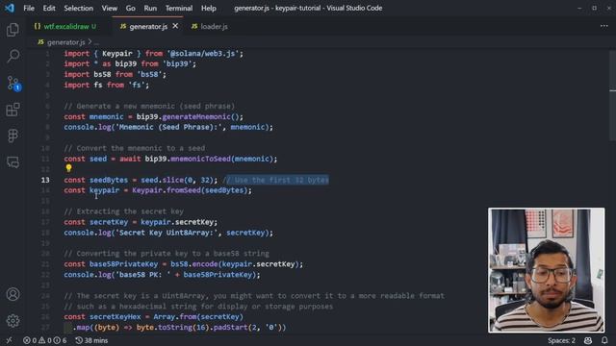The image size is (616, 346).
Task: Open the editor More Actions ellipsis menu
Action: coord(603,26)
